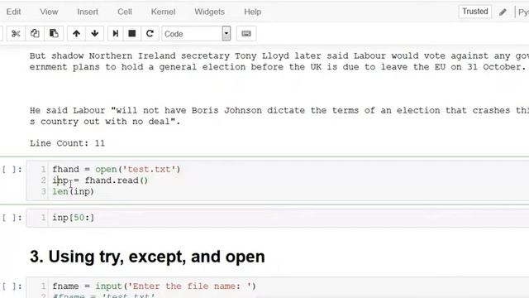
Task: Cut the selected cell with the scissors icon
Action: [x=16, y=33]
